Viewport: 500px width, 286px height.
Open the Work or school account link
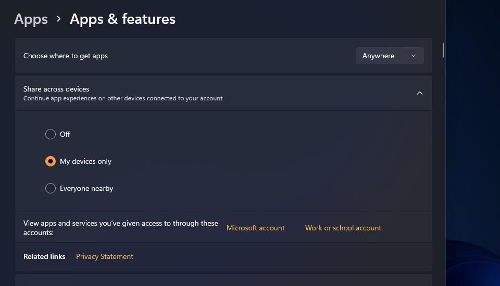[x=343, y=228]
